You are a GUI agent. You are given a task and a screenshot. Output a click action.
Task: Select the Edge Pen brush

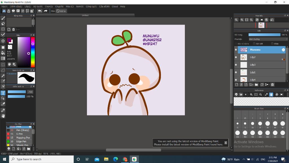coord(19,141)
